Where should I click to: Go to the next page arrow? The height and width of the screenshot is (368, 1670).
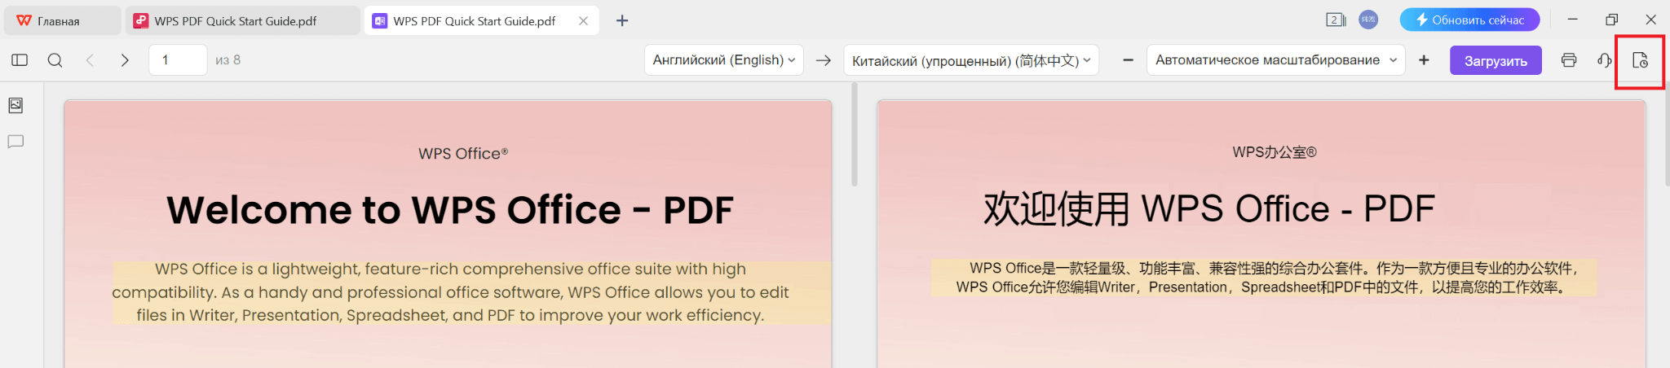[125, 60]
